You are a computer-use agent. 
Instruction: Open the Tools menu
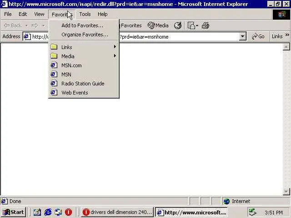click(x=85, y=14)
